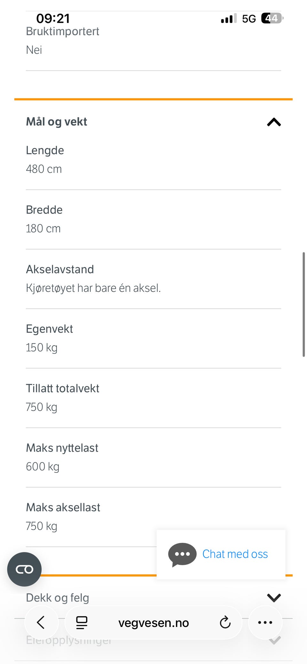Tap the 5G signal indicator
This screenshot has height=664, width=307.
249,19
